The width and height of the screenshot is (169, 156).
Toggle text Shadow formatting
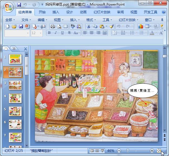[69, 33]
